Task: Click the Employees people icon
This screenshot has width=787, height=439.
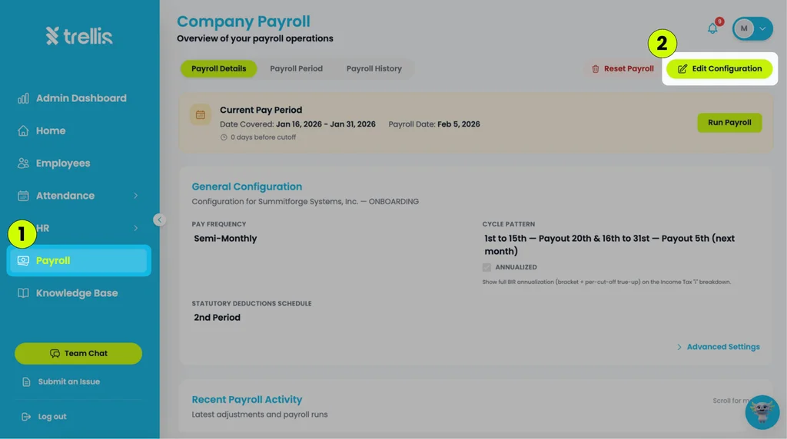Action: click(x=23, y=163)
